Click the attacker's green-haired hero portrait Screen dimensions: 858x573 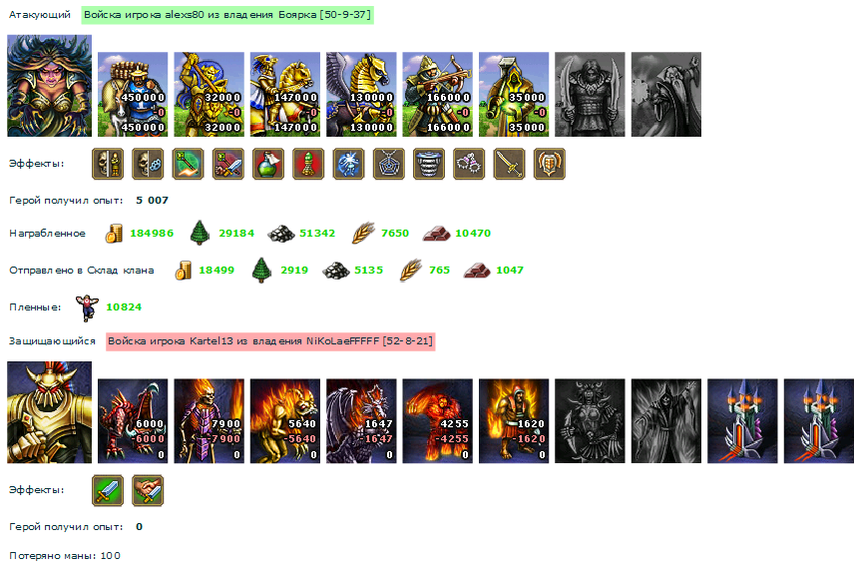(49, 86)
